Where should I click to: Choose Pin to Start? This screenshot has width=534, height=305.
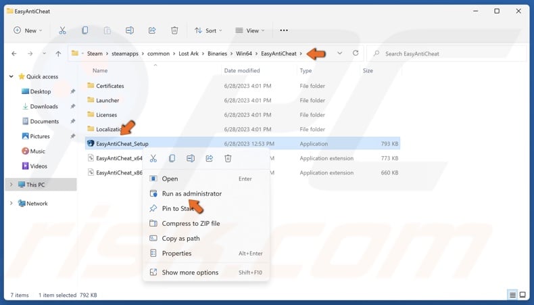click(206, 208)
